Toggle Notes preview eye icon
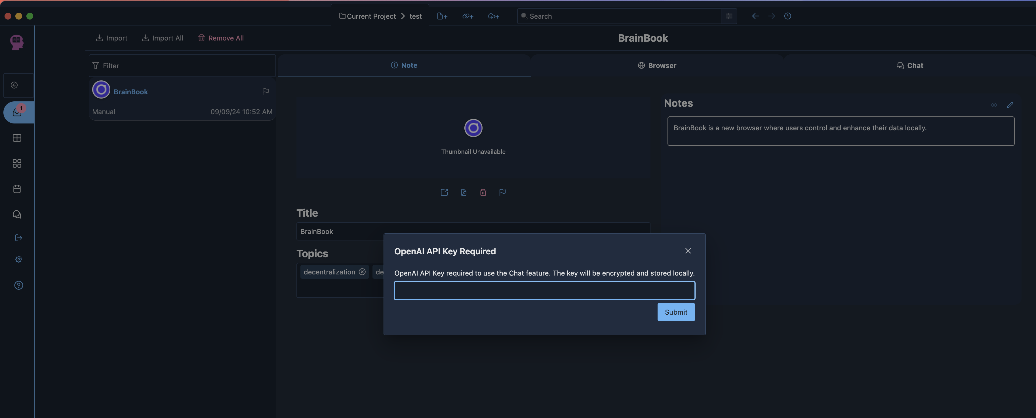 994,105
